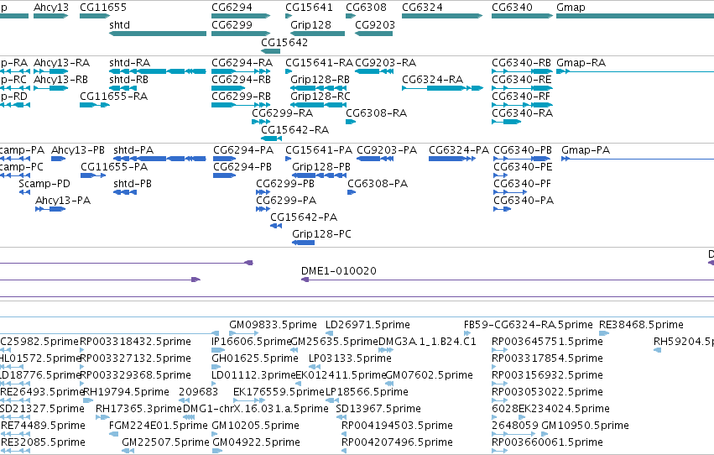Open the GM09833.5prime EST label
The height and width of the screenshot is (455, 714).
273,325
